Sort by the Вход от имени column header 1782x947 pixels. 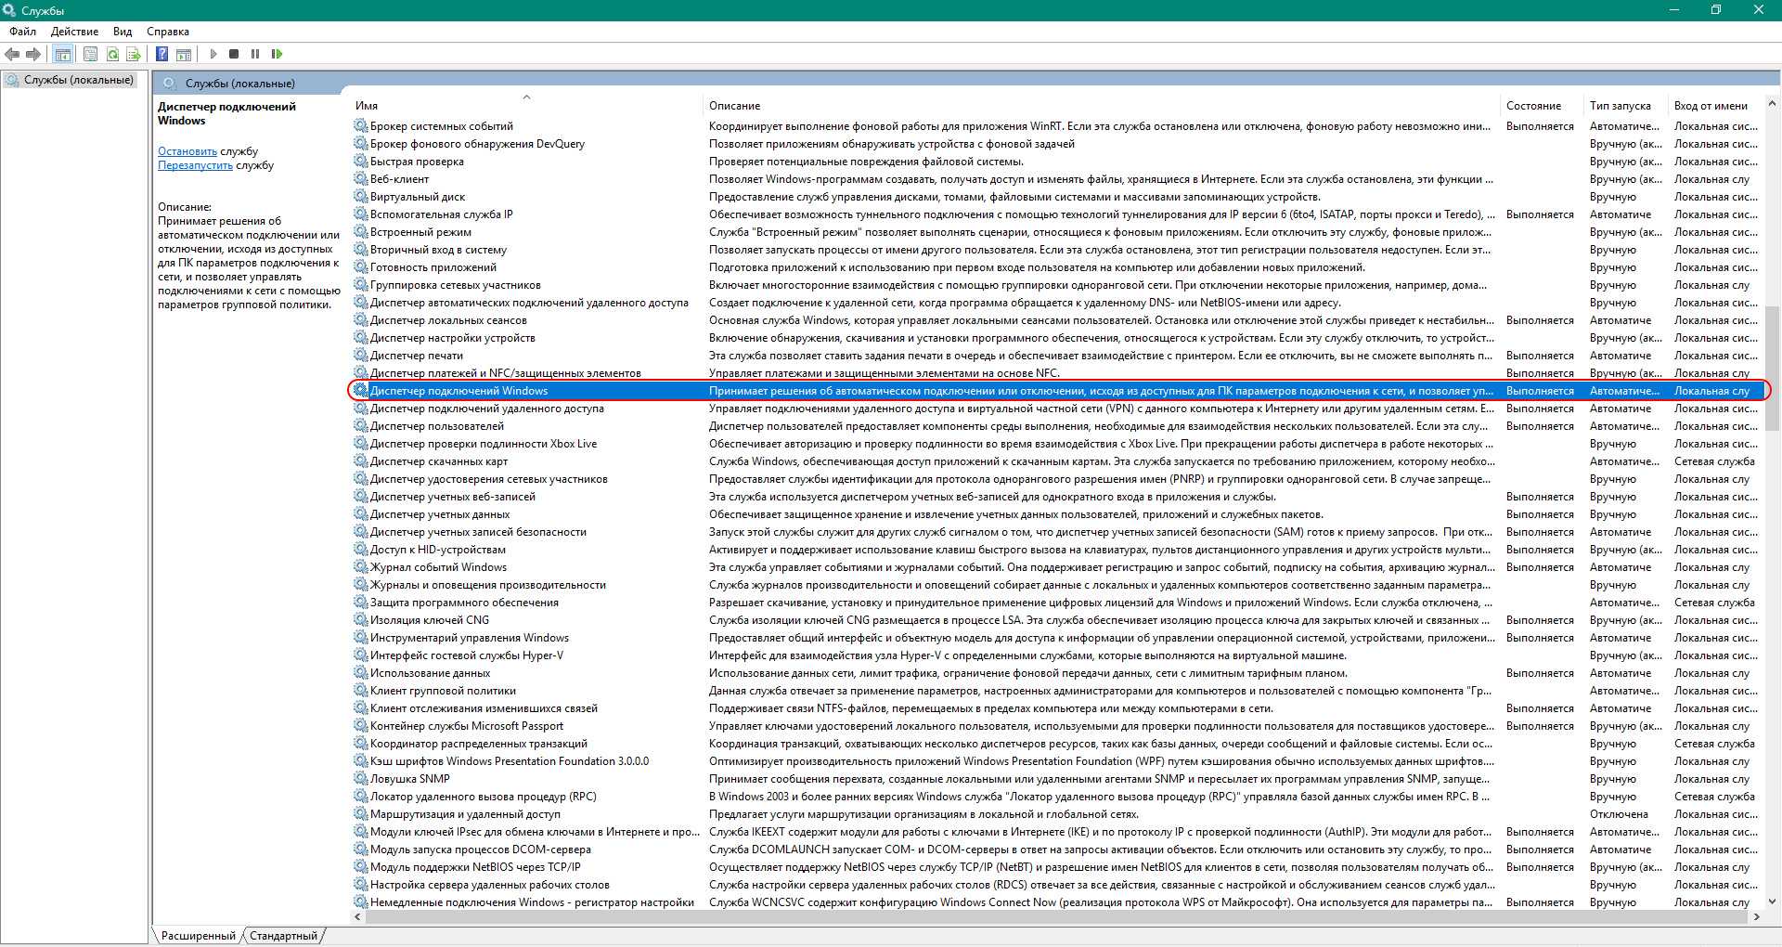pos(1715,105)
